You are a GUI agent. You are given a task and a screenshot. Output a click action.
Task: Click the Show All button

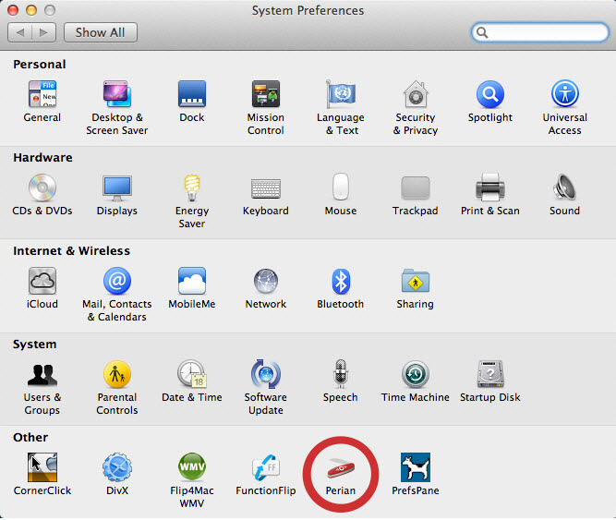100,32
